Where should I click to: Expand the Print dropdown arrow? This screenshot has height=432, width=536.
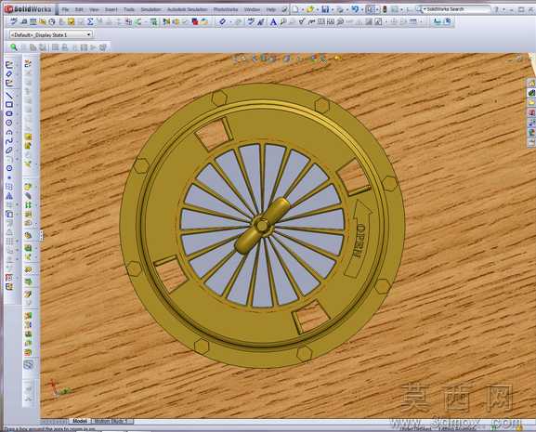[347, 9]
